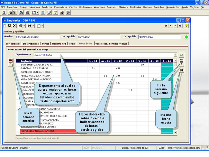Screen dimensions: 209x157
Task: Select employee GARCIA LUIS, RICARDO row
Action: point(32,68)
